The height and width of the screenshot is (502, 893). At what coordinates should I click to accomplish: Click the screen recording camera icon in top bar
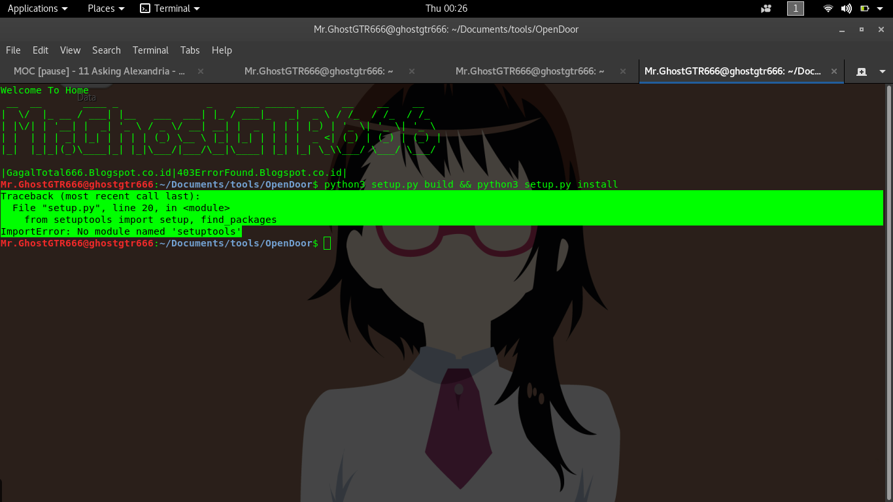[766, 8]
